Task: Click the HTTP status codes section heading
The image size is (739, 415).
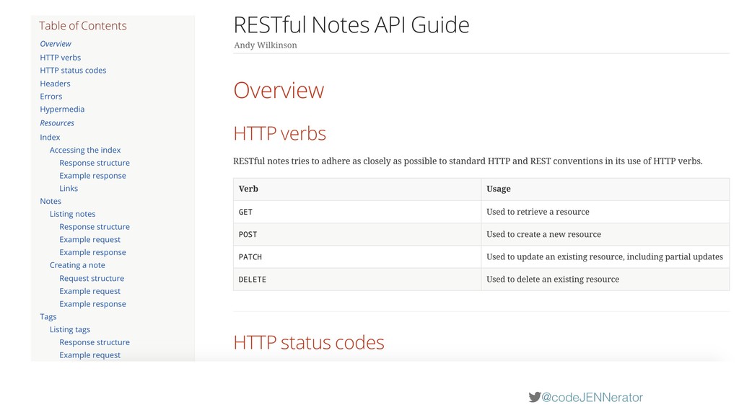Action: coord(309,342)
